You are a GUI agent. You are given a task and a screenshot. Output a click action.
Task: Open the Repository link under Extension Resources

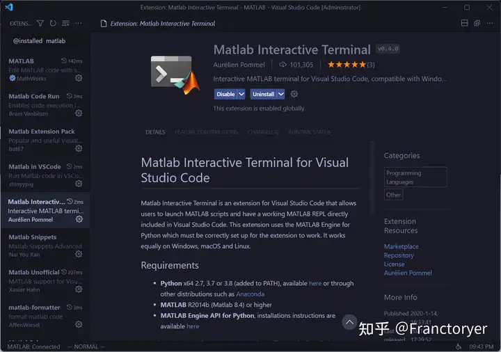coord(399,255)
